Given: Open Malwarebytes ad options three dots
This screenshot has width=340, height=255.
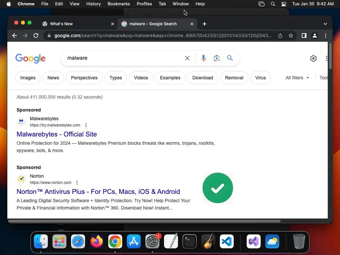Looking at the screenshot, I should point(86,125).
